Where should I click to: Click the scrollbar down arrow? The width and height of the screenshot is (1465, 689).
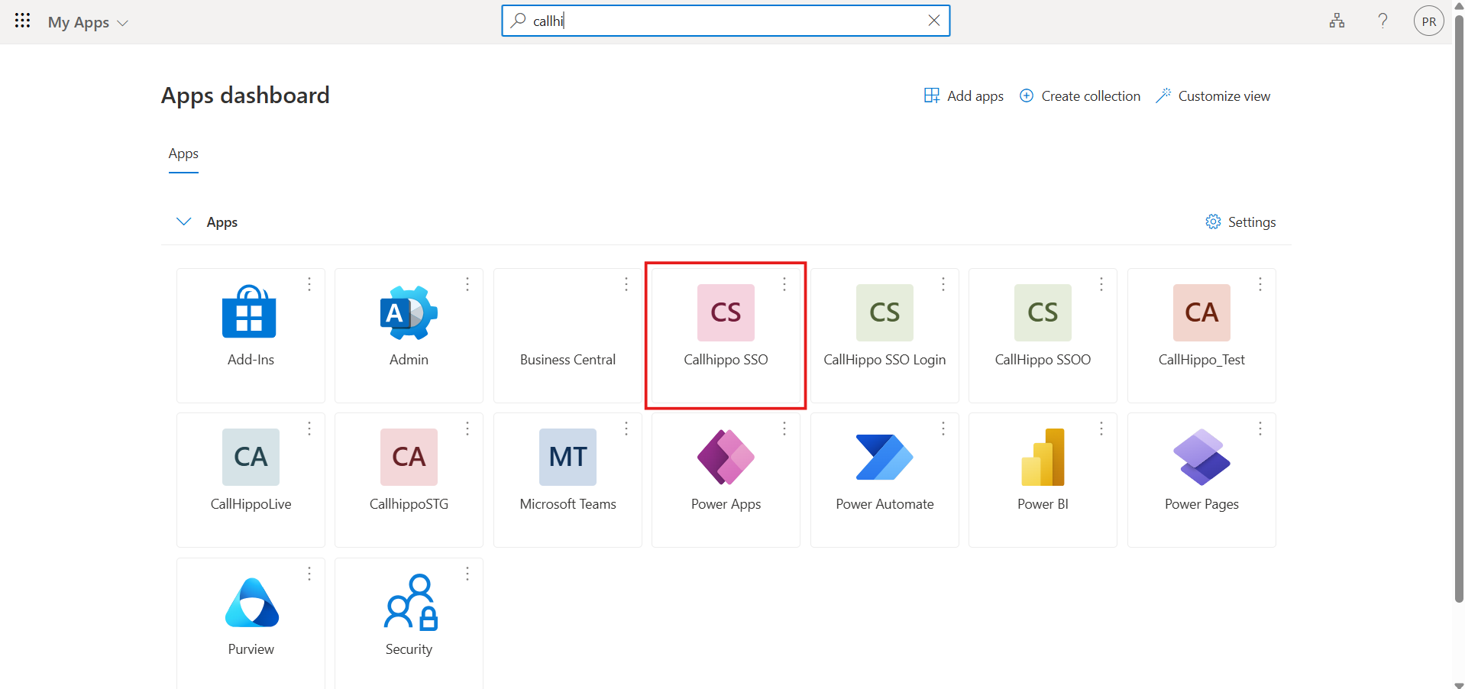(1459, 684)
